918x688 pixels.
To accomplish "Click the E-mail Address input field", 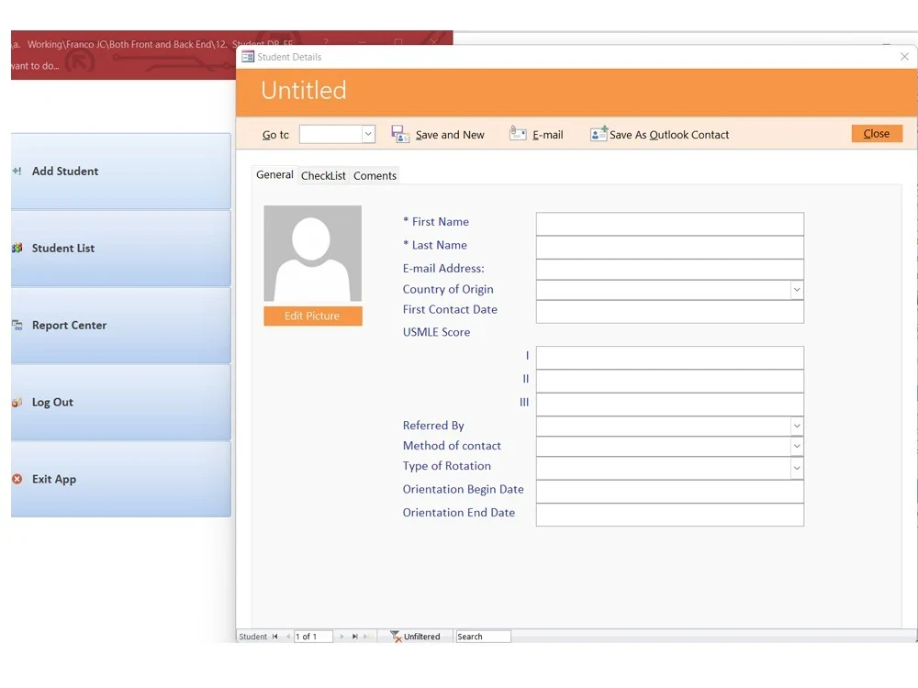I will (x=670, y=269).
